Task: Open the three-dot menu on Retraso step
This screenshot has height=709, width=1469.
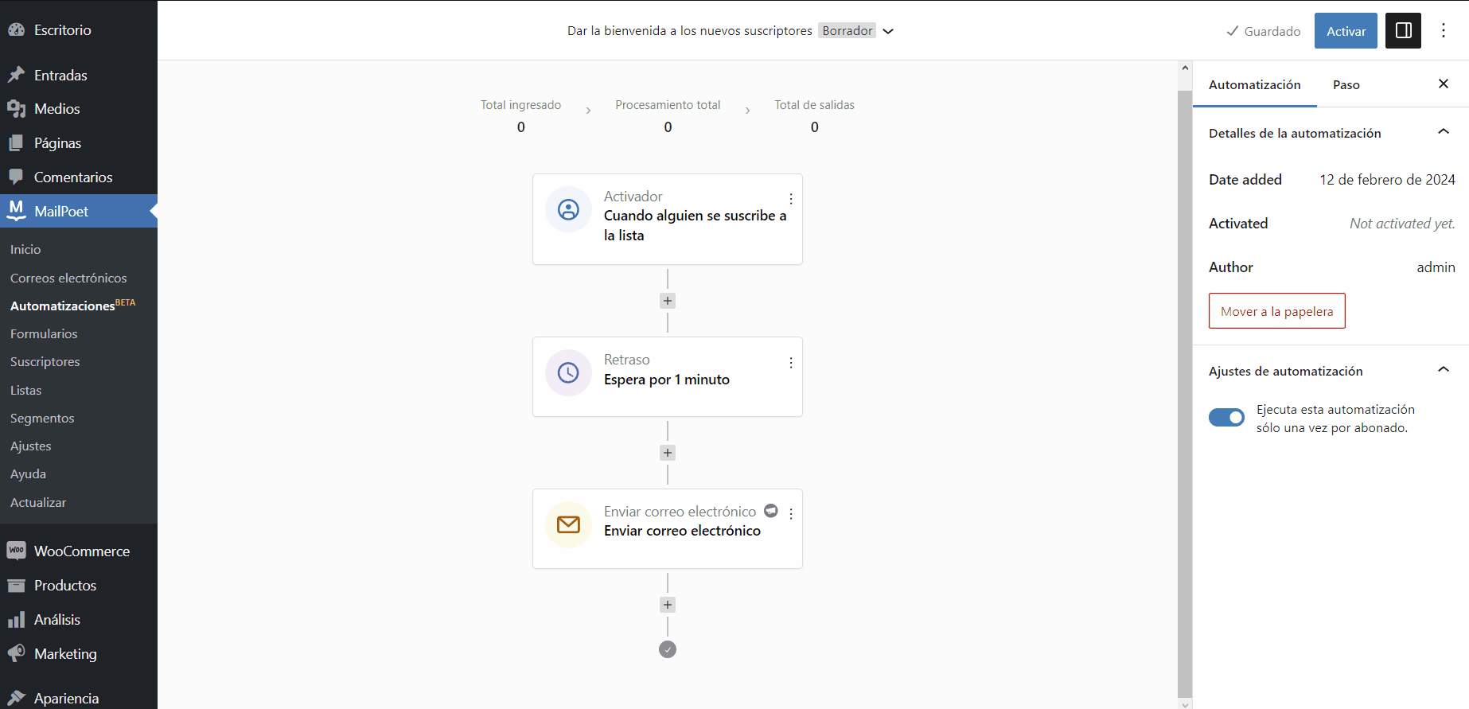Action: click(790, 363)
